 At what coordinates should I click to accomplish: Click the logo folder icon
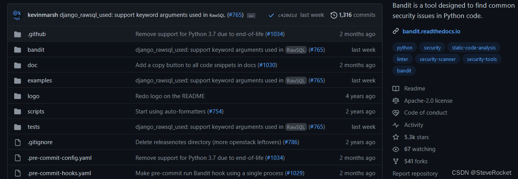click(17, 96)
